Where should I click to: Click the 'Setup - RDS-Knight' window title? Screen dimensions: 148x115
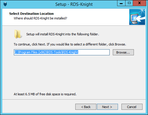(x=74, y=4)
